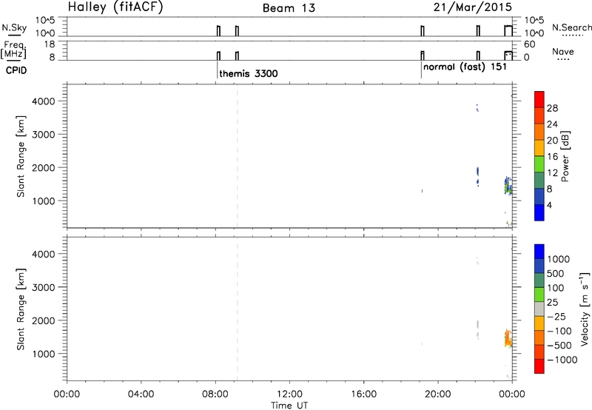Click the 'Power [dB]' colorbar title
The height and width of the screenshot is (410, 592).
click(565, 156)
